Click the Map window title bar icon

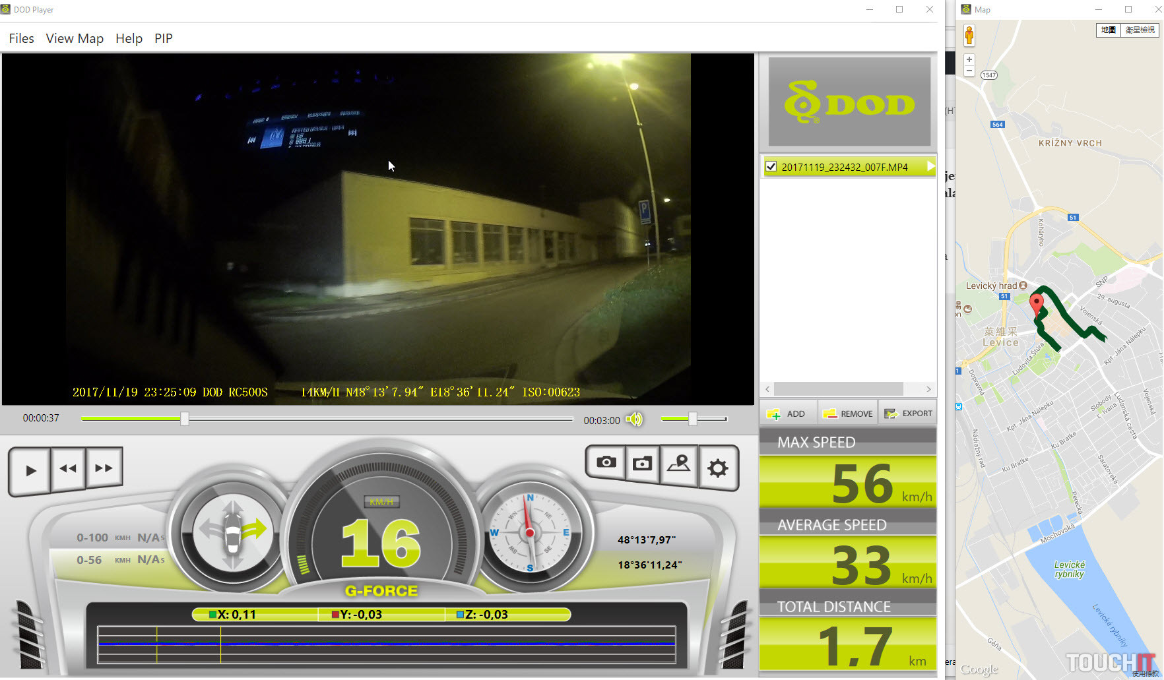coord(966,9)
